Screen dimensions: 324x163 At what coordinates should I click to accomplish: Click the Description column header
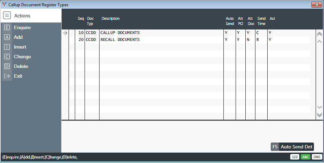coord(111,18)
